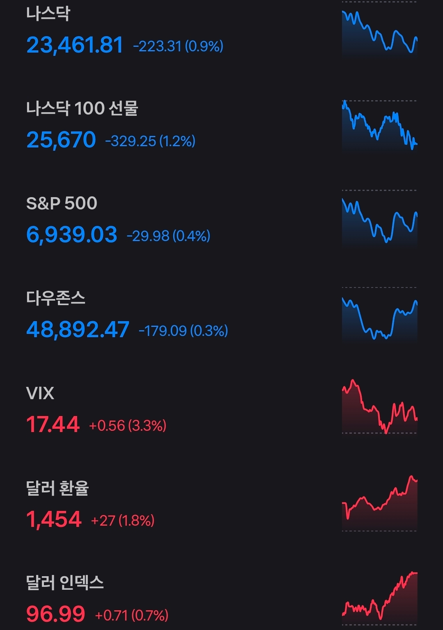
Task: View the 달러 인덱스 mini chart
Action: tap(379, 598)
